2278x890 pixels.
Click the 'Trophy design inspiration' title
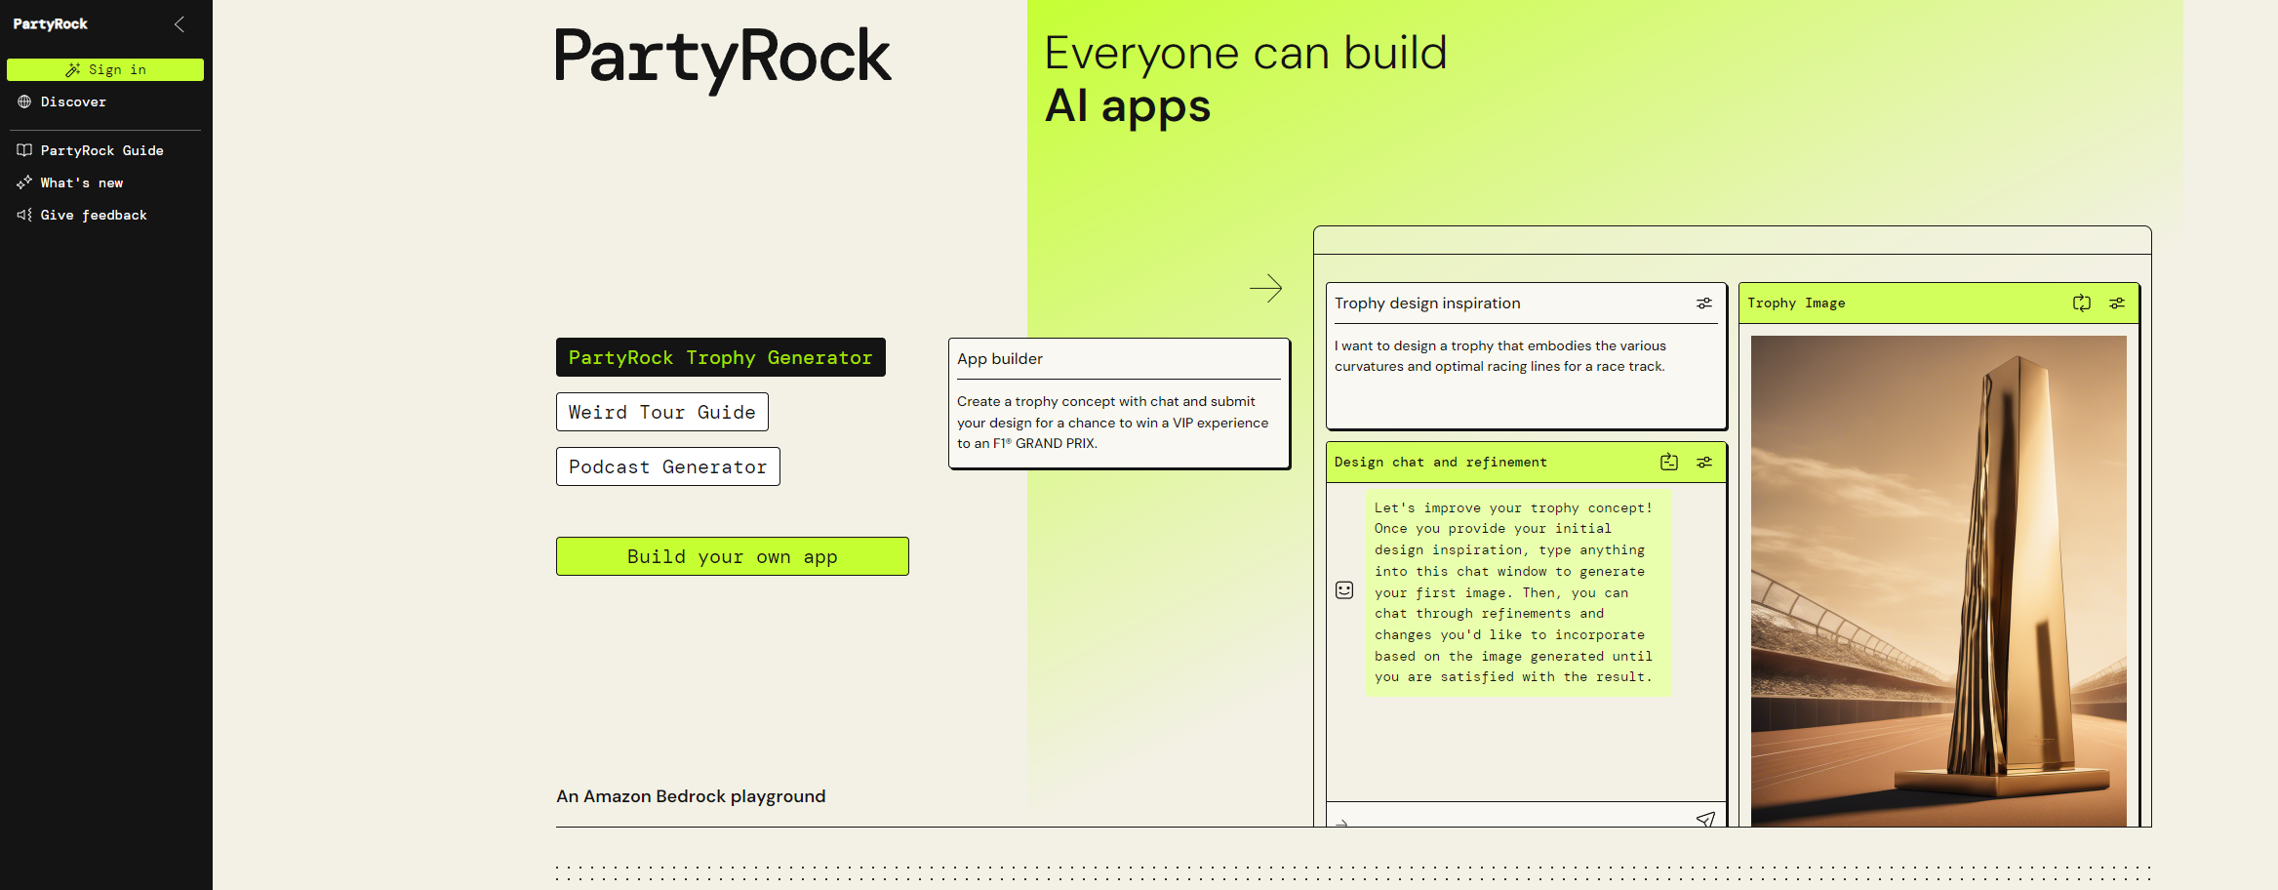point(1427,303)
